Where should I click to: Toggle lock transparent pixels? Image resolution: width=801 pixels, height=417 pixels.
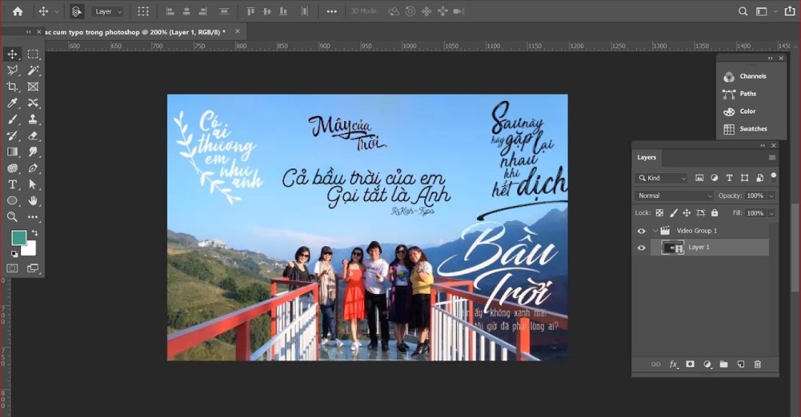tap(659, 213)
